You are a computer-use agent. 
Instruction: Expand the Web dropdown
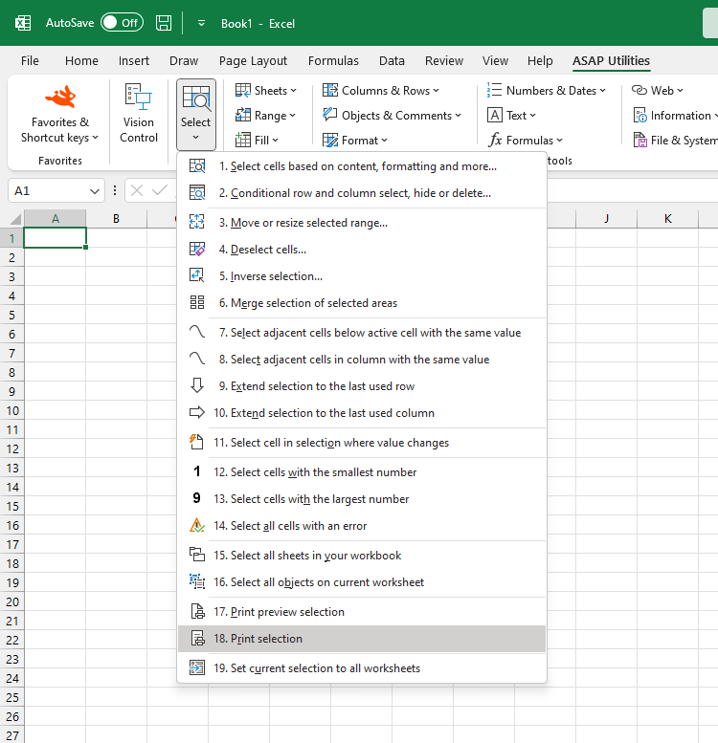(658, 90)
